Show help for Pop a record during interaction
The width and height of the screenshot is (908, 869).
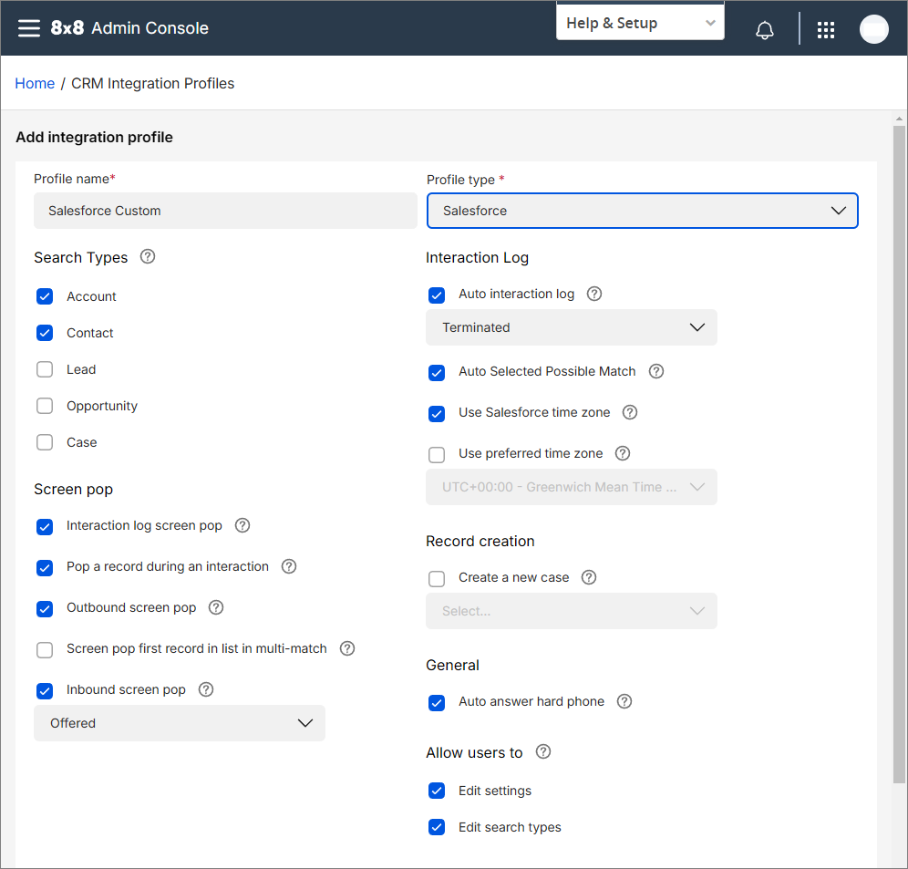[289, 566]
